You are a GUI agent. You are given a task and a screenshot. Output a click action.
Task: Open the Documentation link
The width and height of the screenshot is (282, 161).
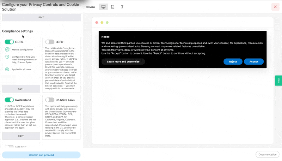coord(267,155)
